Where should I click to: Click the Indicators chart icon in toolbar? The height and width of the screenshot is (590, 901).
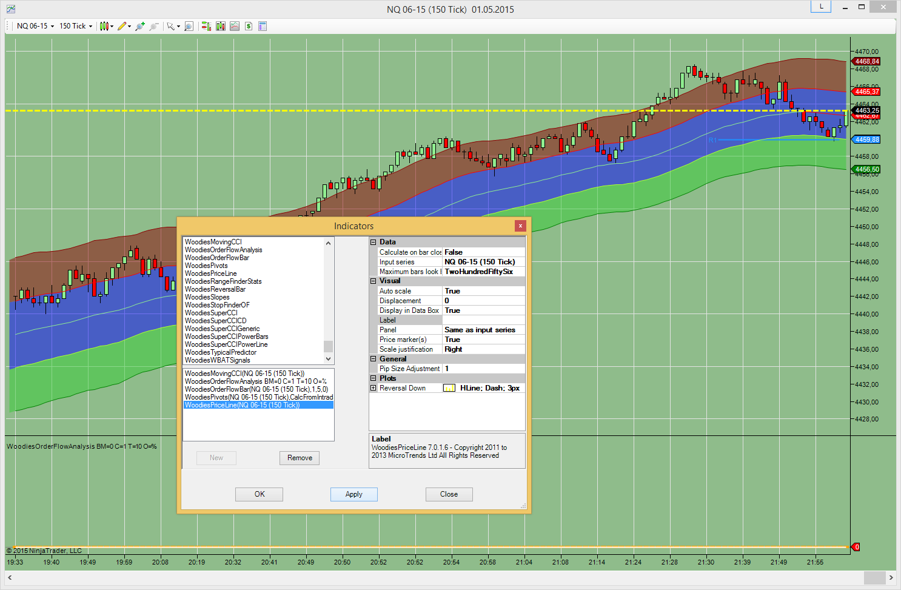[x=235, y=26]
